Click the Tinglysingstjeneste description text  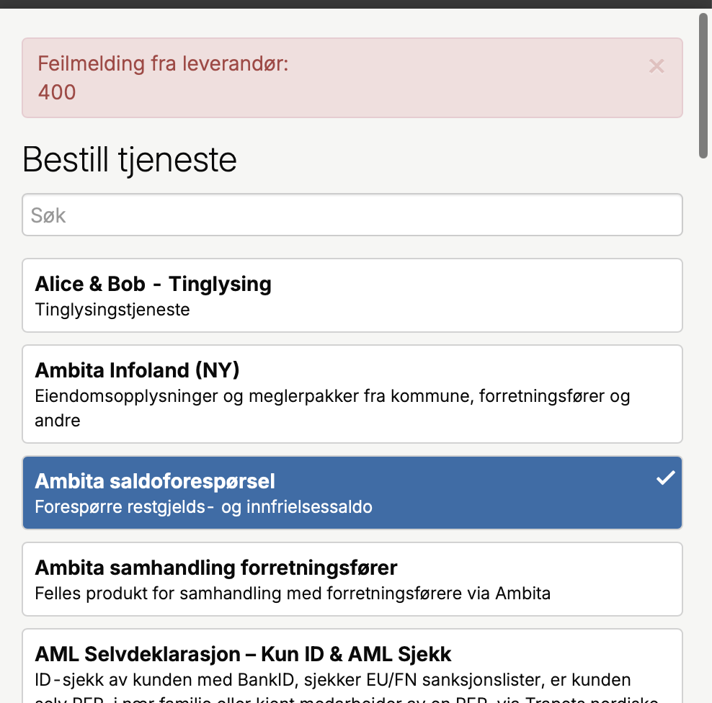[112, 310]
